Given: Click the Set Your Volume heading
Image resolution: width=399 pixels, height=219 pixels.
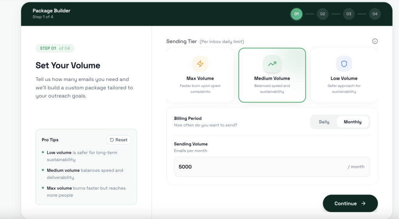Looking at the screenshot, I should coord(68,65).
